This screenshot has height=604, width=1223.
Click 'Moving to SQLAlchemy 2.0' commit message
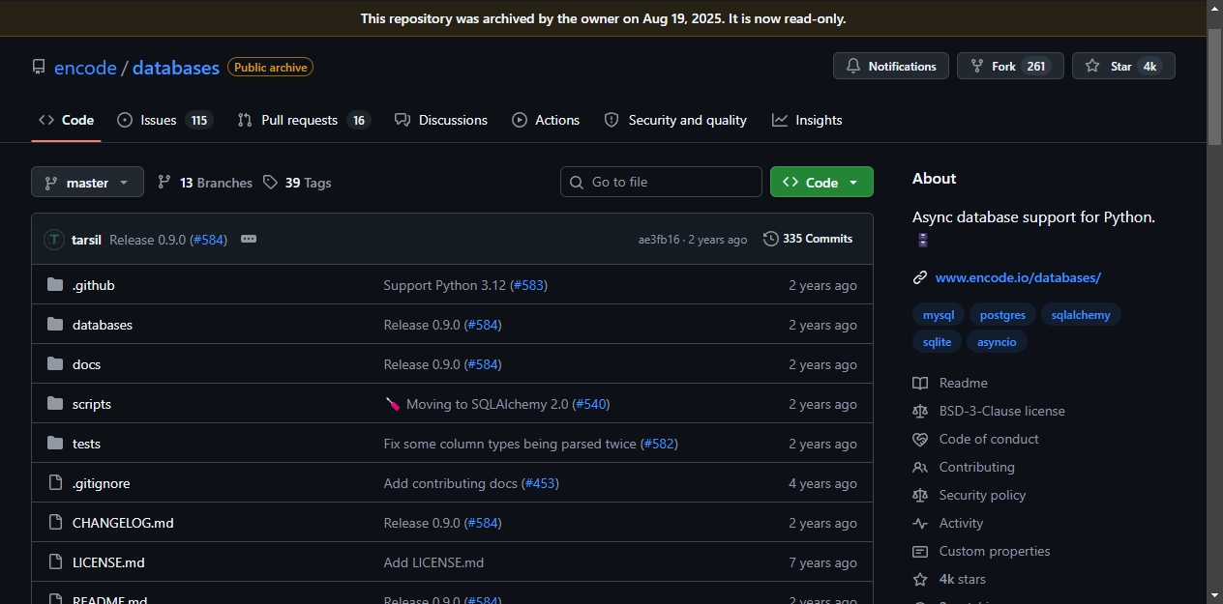[x=488, y=404]
